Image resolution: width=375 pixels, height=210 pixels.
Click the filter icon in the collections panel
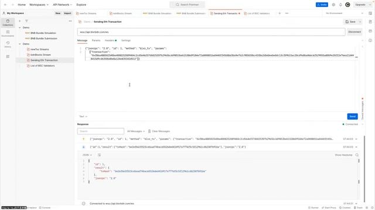coord(26,21)
